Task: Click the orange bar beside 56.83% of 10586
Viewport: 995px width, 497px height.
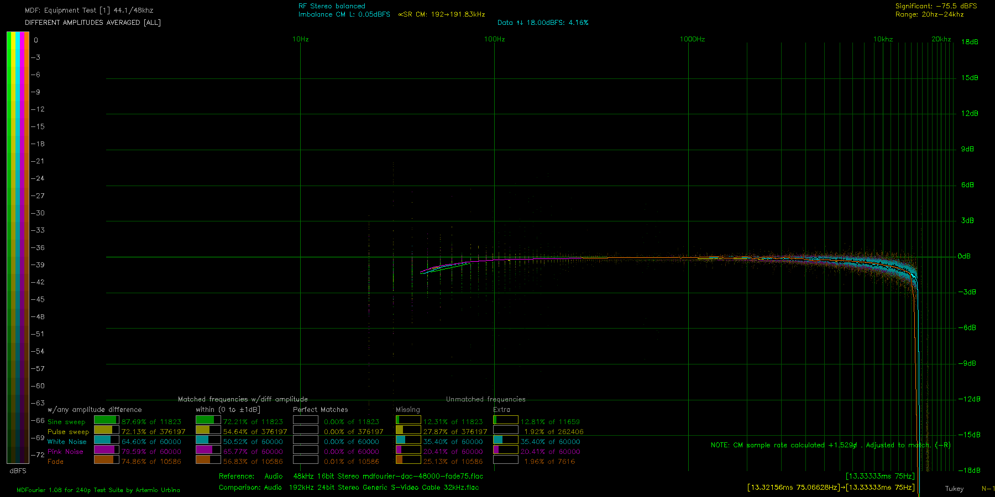Action: (208, 460)
